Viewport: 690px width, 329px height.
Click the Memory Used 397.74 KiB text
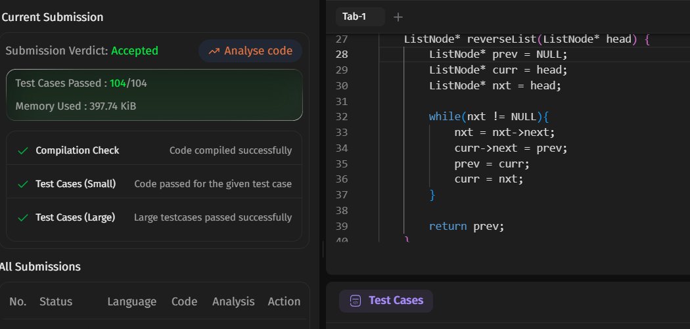coord(76,106)
